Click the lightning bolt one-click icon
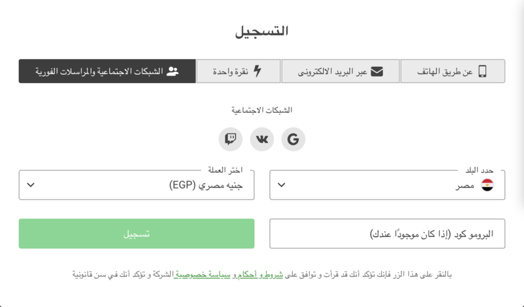Screen dimensions: 524x307 coord(257,71)
